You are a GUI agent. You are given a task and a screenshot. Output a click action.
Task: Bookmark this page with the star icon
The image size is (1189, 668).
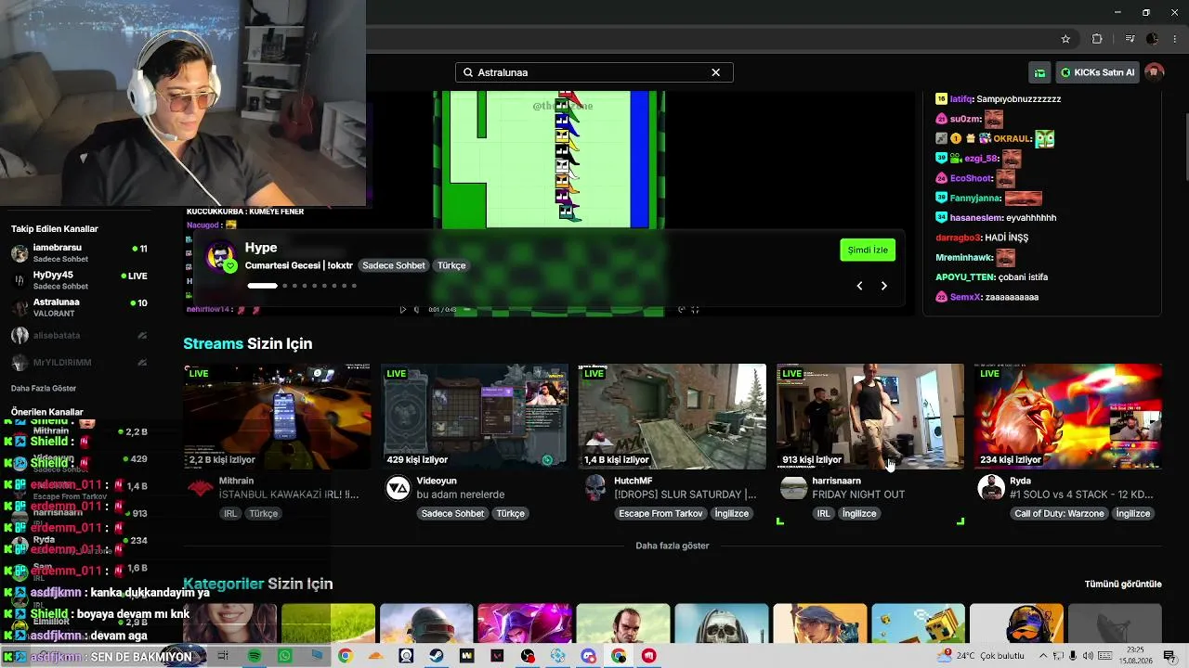[1065, 39]
